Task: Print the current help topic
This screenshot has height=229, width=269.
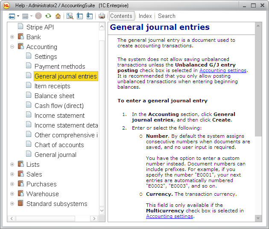Action: (x=102, y=16)
